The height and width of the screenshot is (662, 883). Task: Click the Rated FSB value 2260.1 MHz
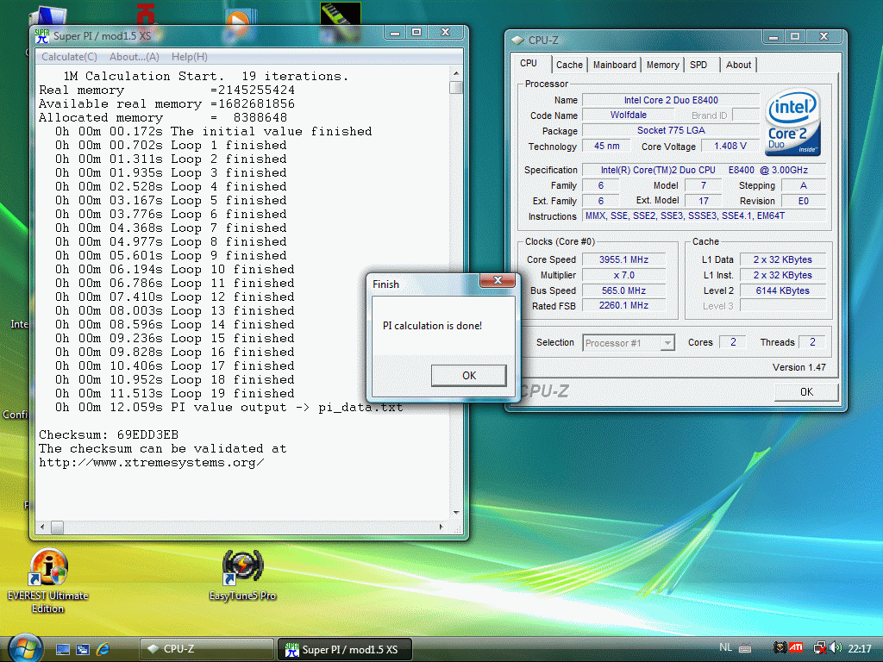click(623, 306)
